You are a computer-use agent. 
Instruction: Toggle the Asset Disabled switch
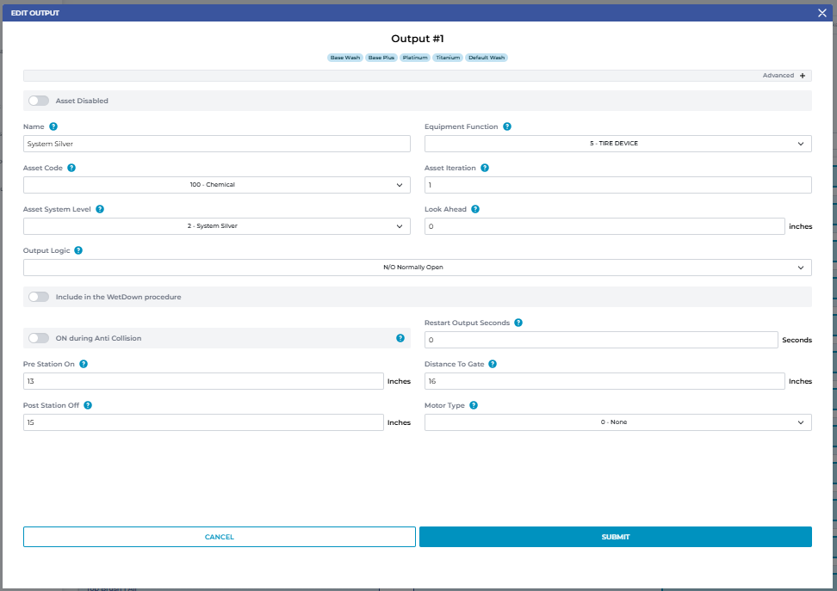[x=39, y=101]
